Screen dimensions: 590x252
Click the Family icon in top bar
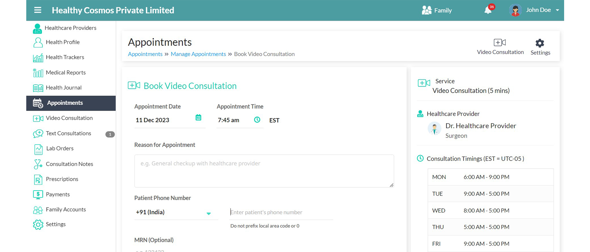coord(427,10)
